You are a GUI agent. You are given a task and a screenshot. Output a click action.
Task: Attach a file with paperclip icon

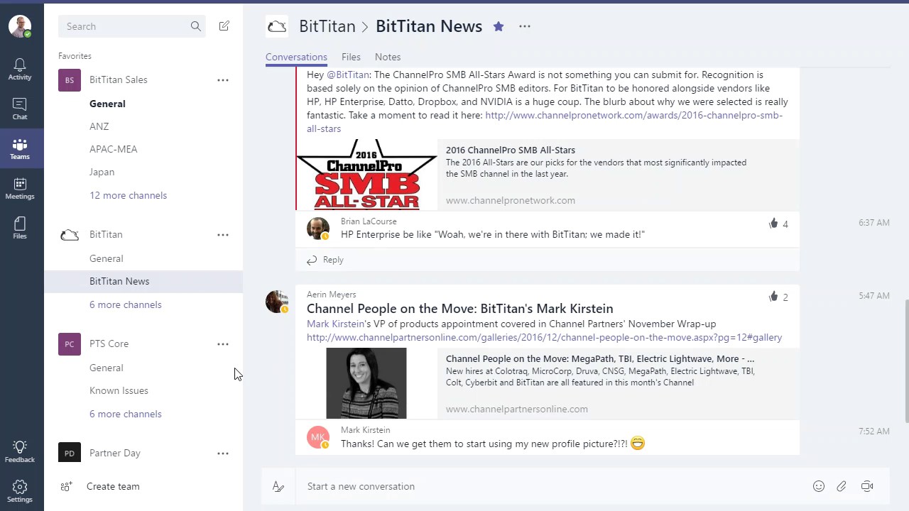point(842,486)
